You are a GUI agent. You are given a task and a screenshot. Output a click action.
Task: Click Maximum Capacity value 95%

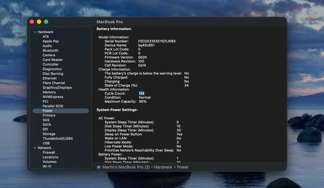coord(143,102)
